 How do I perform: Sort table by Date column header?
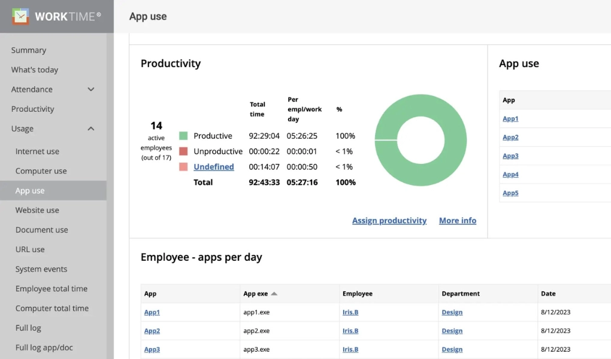pos(548,294)
